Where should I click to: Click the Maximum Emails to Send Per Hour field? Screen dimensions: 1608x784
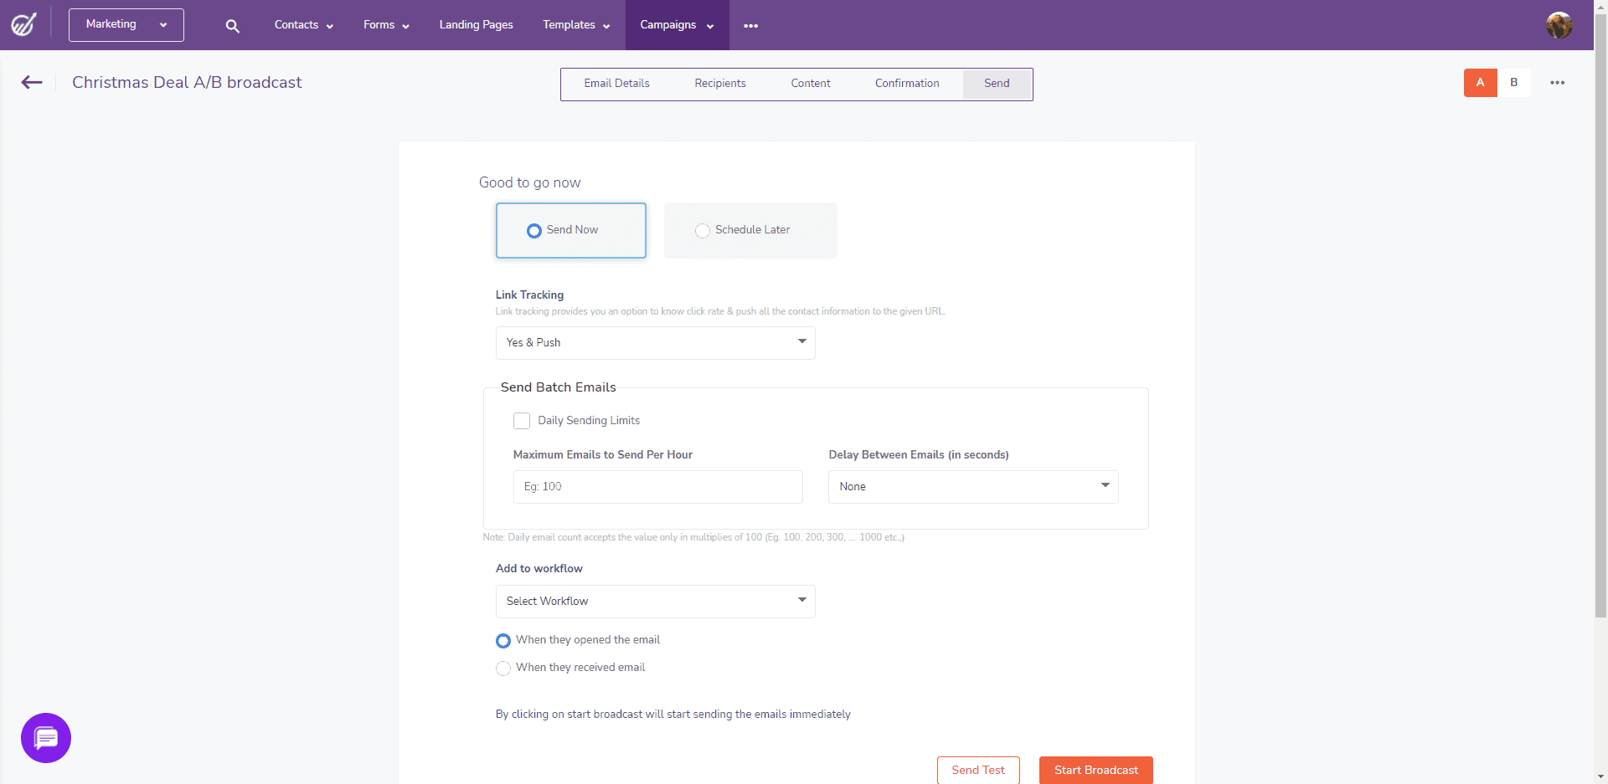pos(657,486)
